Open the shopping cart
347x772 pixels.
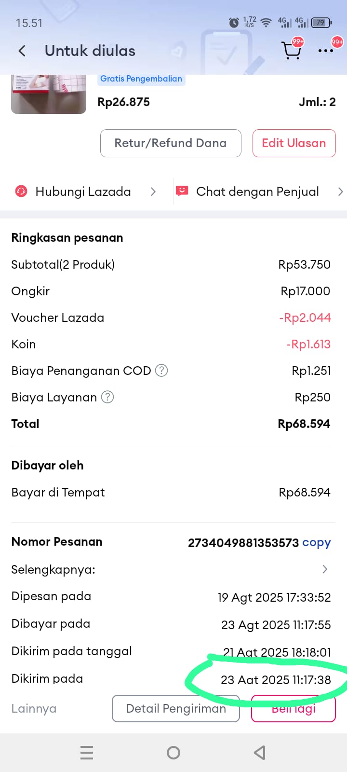click(291, 50)
